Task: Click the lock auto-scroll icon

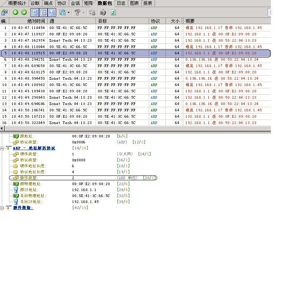Action: pos(92,13)
